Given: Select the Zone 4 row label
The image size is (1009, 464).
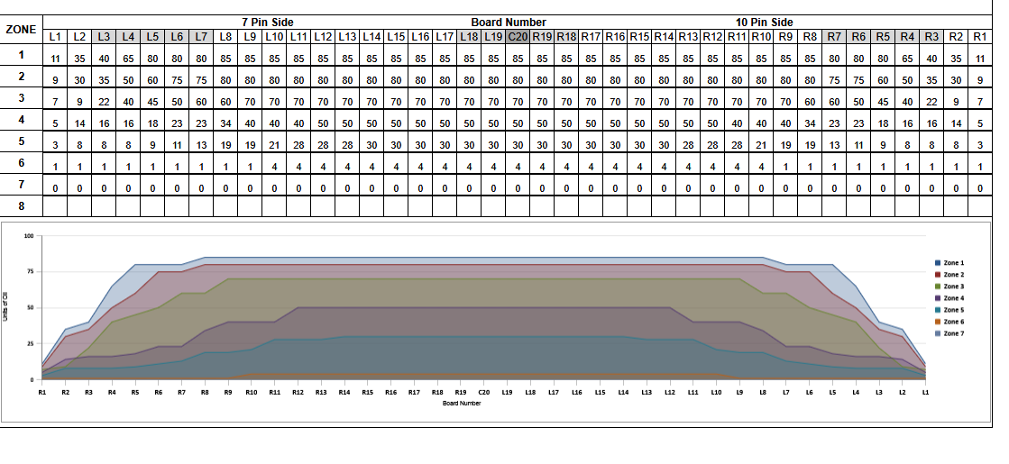Looking at the screenshot, I should click(x=22, y=120).
